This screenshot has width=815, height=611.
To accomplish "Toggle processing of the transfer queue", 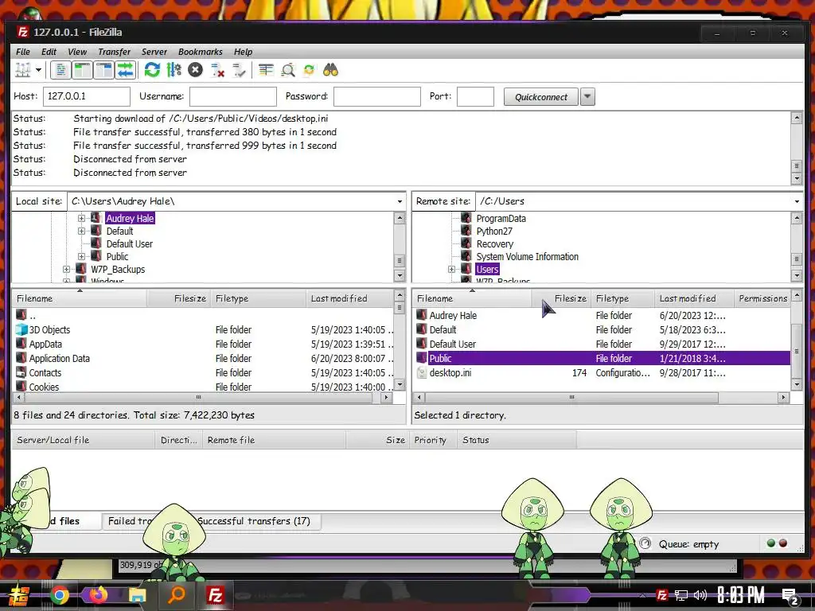I will click(174, 70).
